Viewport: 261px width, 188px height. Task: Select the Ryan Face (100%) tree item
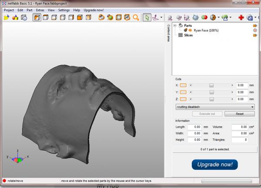coord(206,30)
